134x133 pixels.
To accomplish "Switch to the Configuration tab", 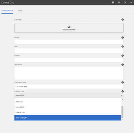I will (x=7, y=11).
